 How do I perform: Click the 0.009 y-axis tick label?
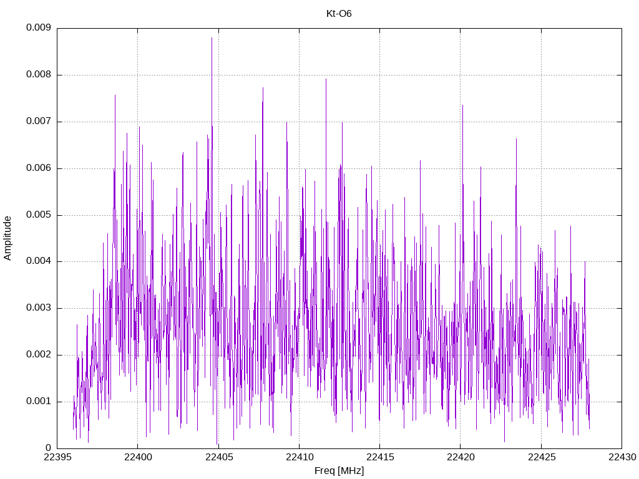tap(39, 27)
